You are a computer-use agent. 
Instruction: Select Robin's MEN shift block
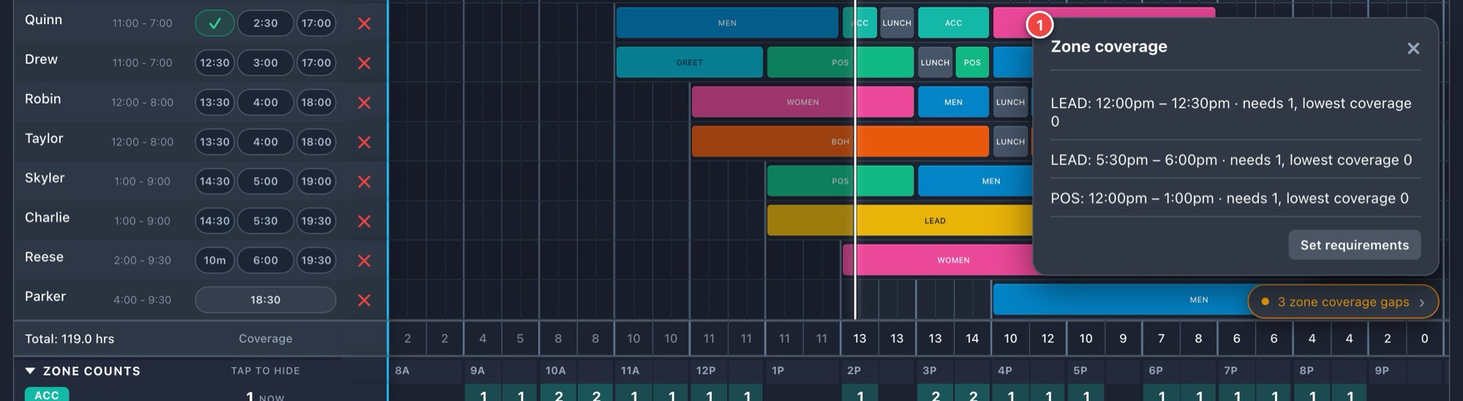point(953,102)
